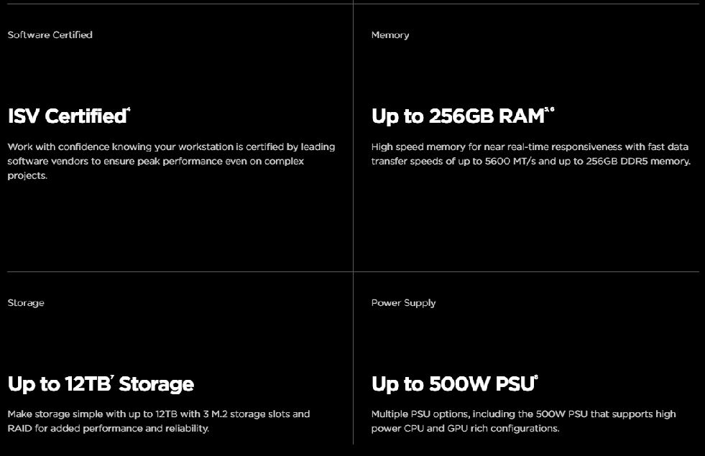Click the Software Certified section label
Screen dimensions: 705x456
click(x=50, y=34)
